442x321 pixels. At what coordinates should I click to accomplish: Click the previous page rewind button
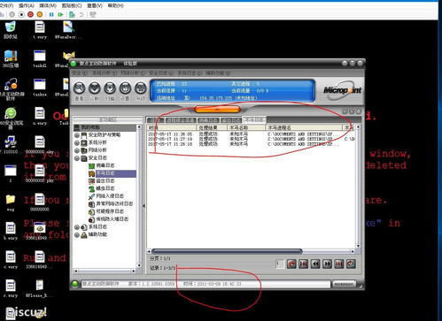coord(315,264)
